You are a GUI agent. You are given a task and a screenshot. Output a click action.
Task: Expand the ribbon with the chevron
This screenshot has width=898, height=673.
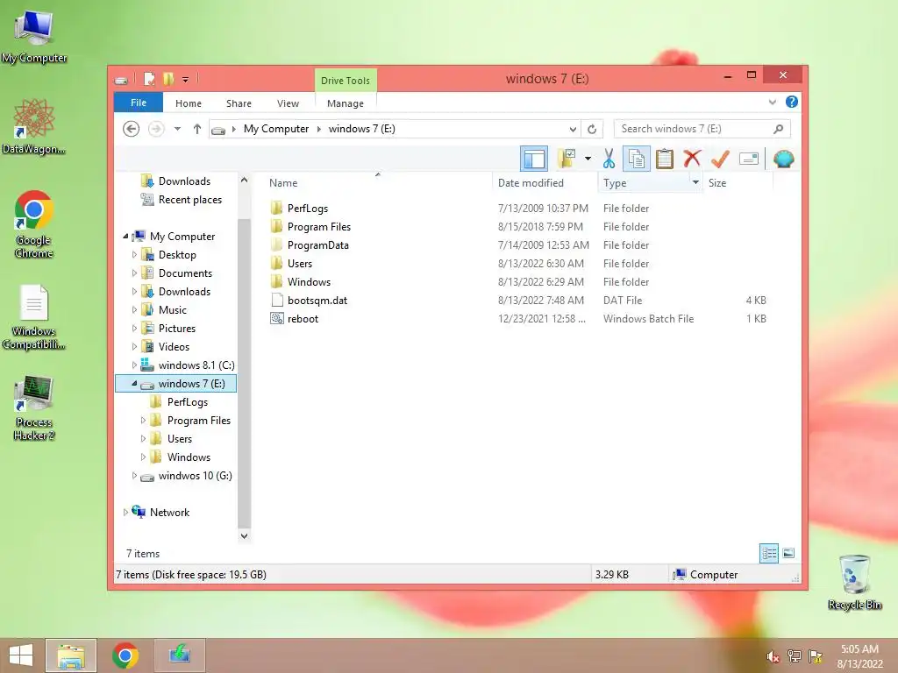772,102
